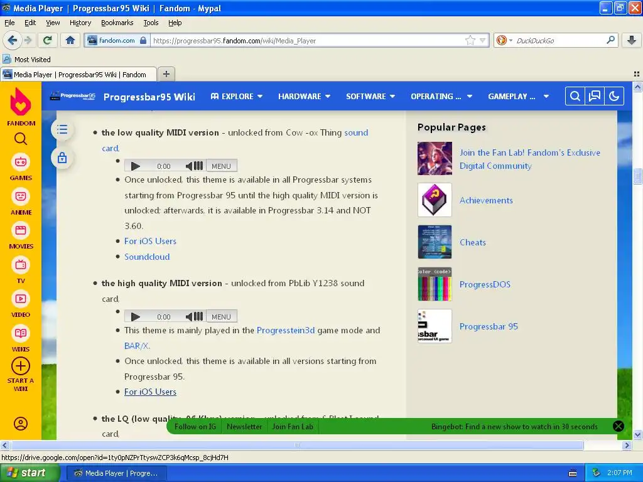The image size is (643, 482).
Task: Expand the Hardware dropdown
Action: pyautogui.click(x=304, y=96)
